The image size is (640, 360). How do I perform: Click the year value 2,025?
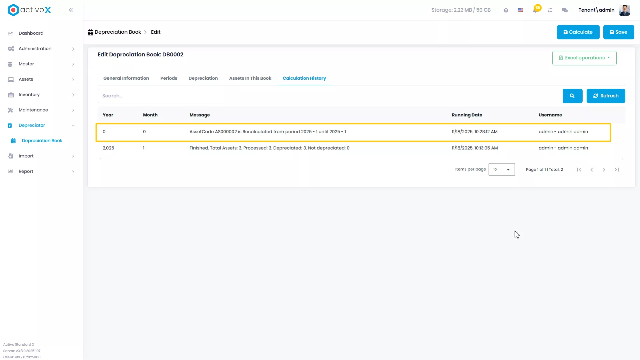pyautogui.click(x=108, y=148)
